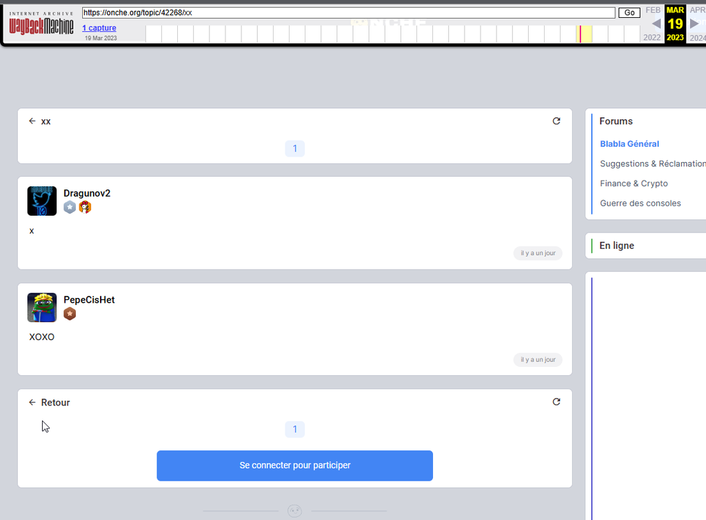The width and height of the screenshot is (706, 520).
Task: Select page 1 in bottom pagination
Action: [295, 430]
